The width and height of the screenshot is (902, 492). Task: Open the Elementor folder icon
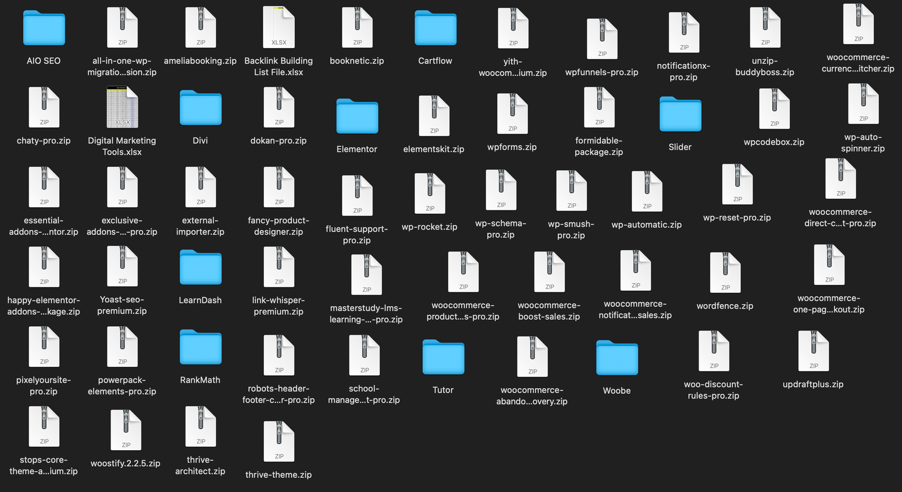coord(357,116)
